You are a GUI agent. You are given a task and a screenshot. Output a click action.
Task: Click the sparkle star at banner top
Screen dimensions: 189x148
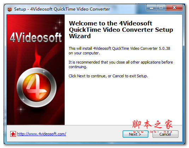click(60, 22)
